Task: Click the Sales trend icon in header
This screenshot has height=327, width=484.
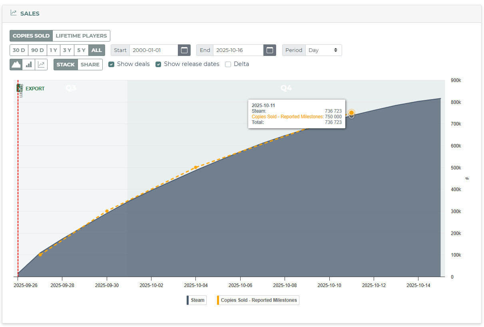Action: pyautogui.click(x=14, y=13)
